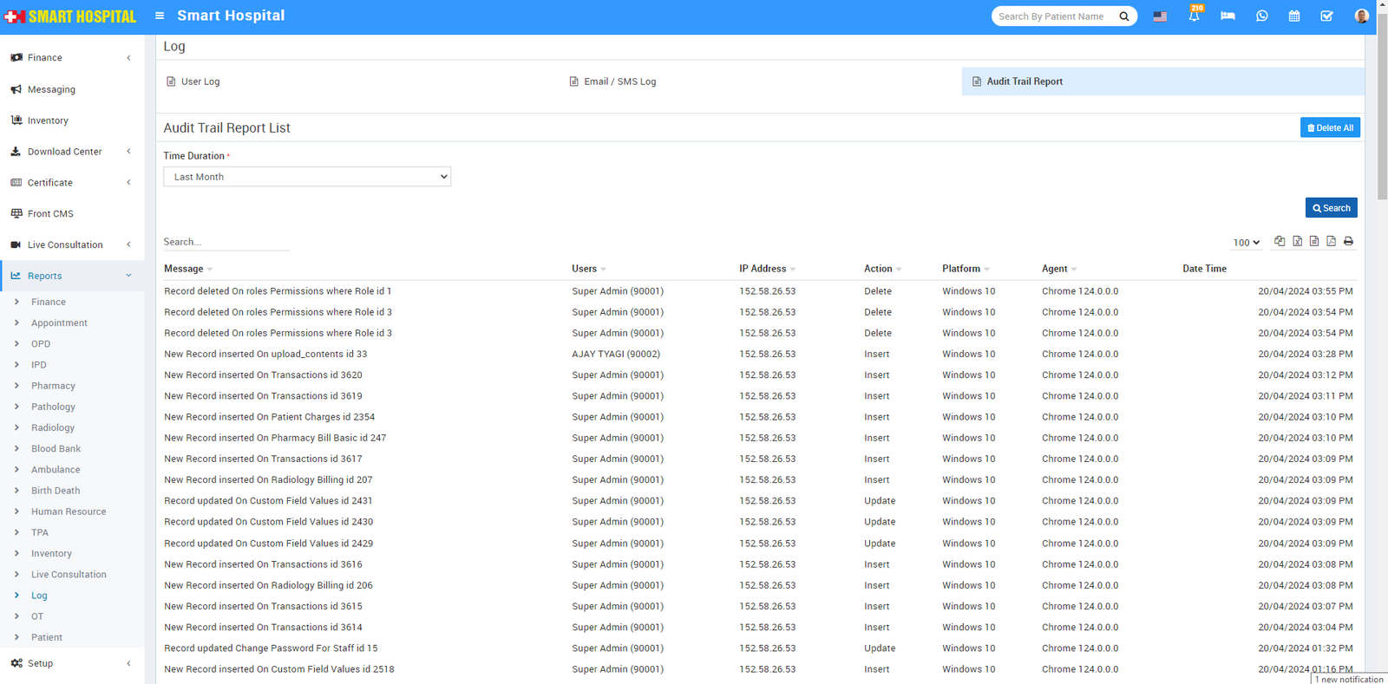Print the audit trail table

coord(1348,242)
